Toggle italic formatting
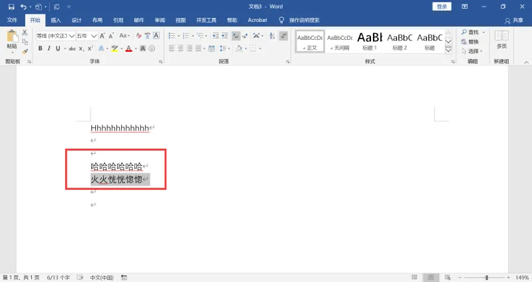Viewport: 532px width, 282px height. pyautogui.click(x=49, y=48)
